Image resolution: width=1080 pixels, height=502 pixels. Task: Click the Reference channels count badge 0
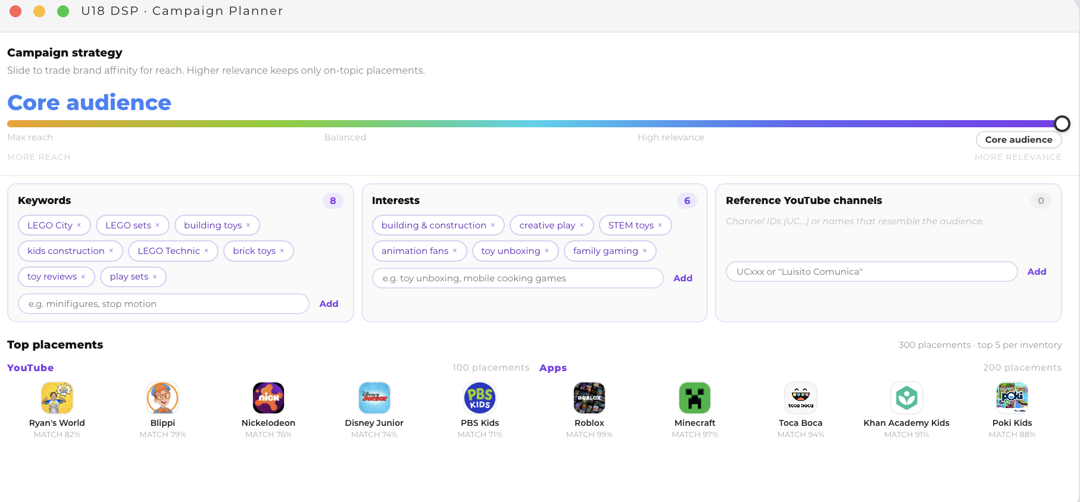pyautogui.click(x=1041, y=201)
